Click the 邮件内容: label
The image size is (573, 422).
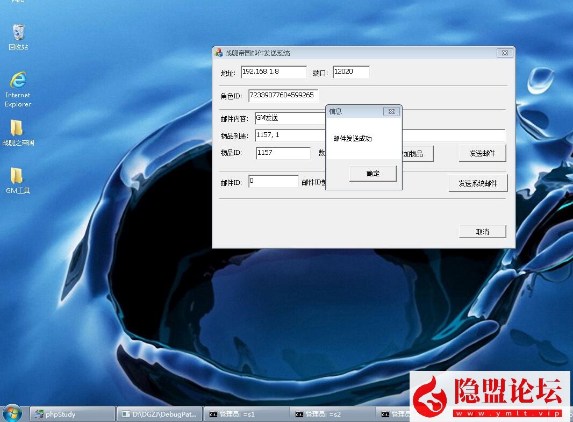pos(234,119)
